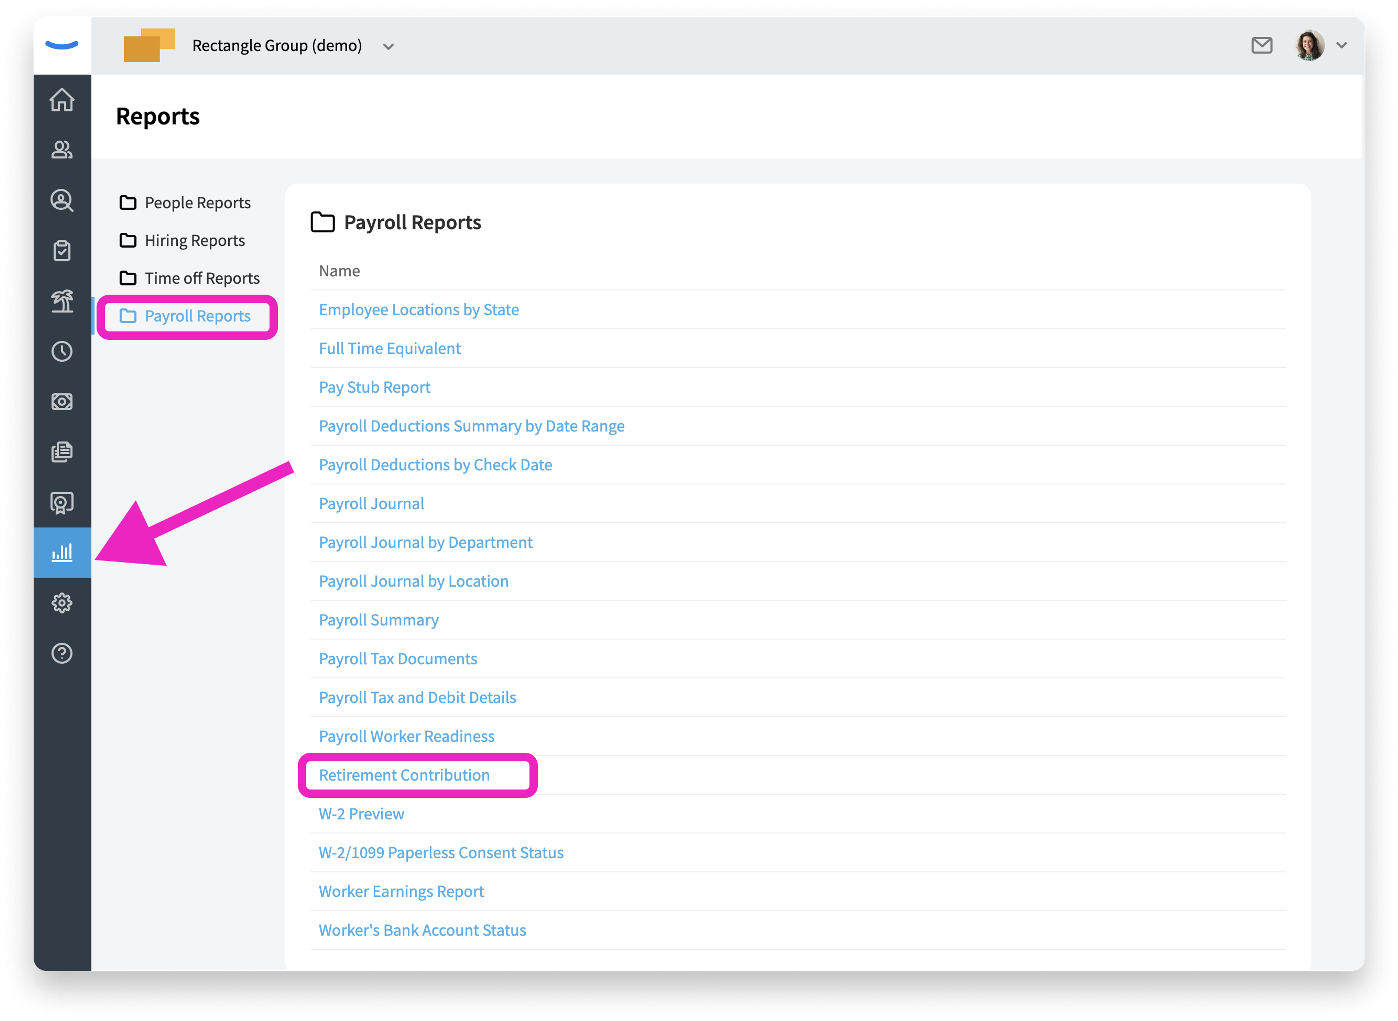Open the Settings gear sidebar icon
The width and height of the screenshot is (1398, 1021).
(x=62, y=603)
